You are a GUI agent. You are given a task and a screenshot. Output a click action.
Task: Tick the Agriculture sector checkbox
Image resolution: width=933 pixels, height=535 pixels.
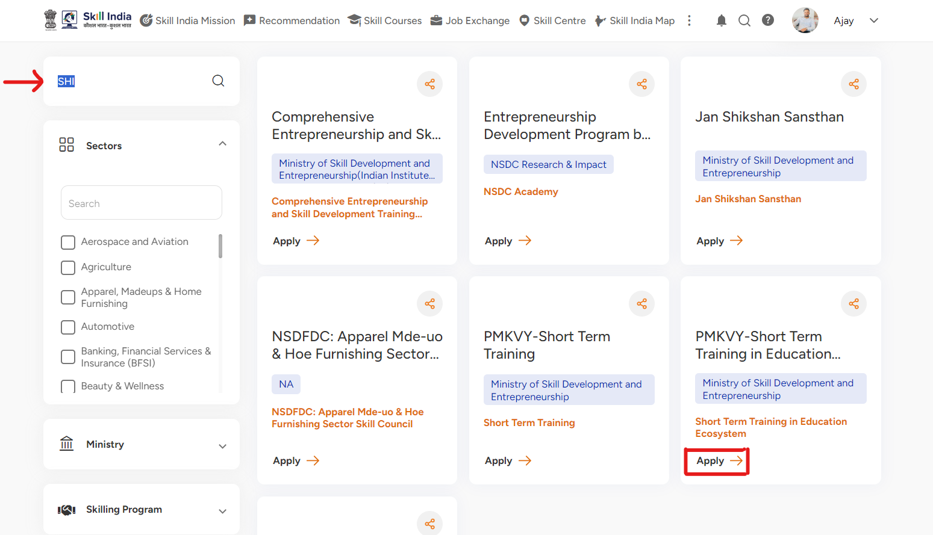pyautogui.click(x=68, y=267)
